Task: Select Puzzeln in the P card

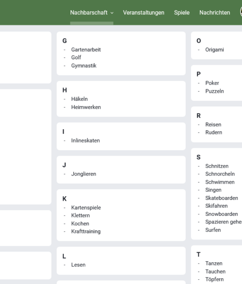Action: (215, 91)
